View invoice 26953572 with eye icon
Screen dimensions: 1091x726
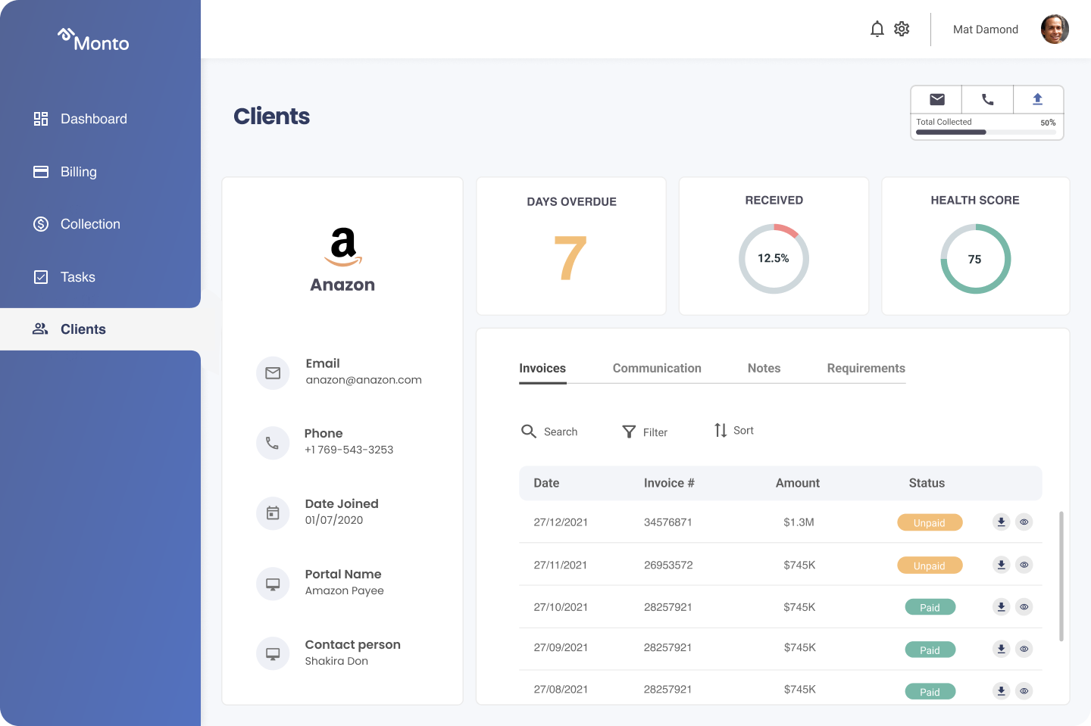tap(1024, 565)
